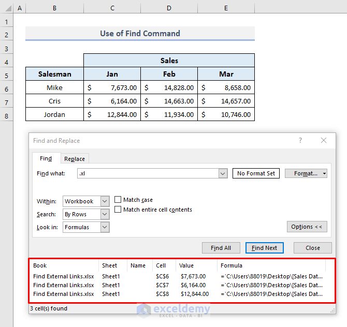Grab the dialog resize grip corner
The height and width of the screenshot is (327, 347).
[332, 310]
